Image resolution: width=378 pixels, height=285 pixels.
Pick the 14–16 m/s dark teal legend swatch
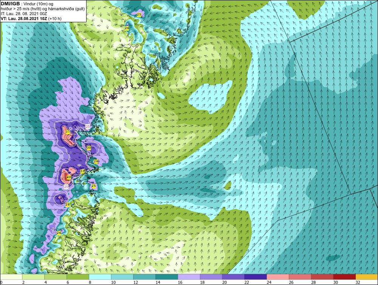[167, 277]
